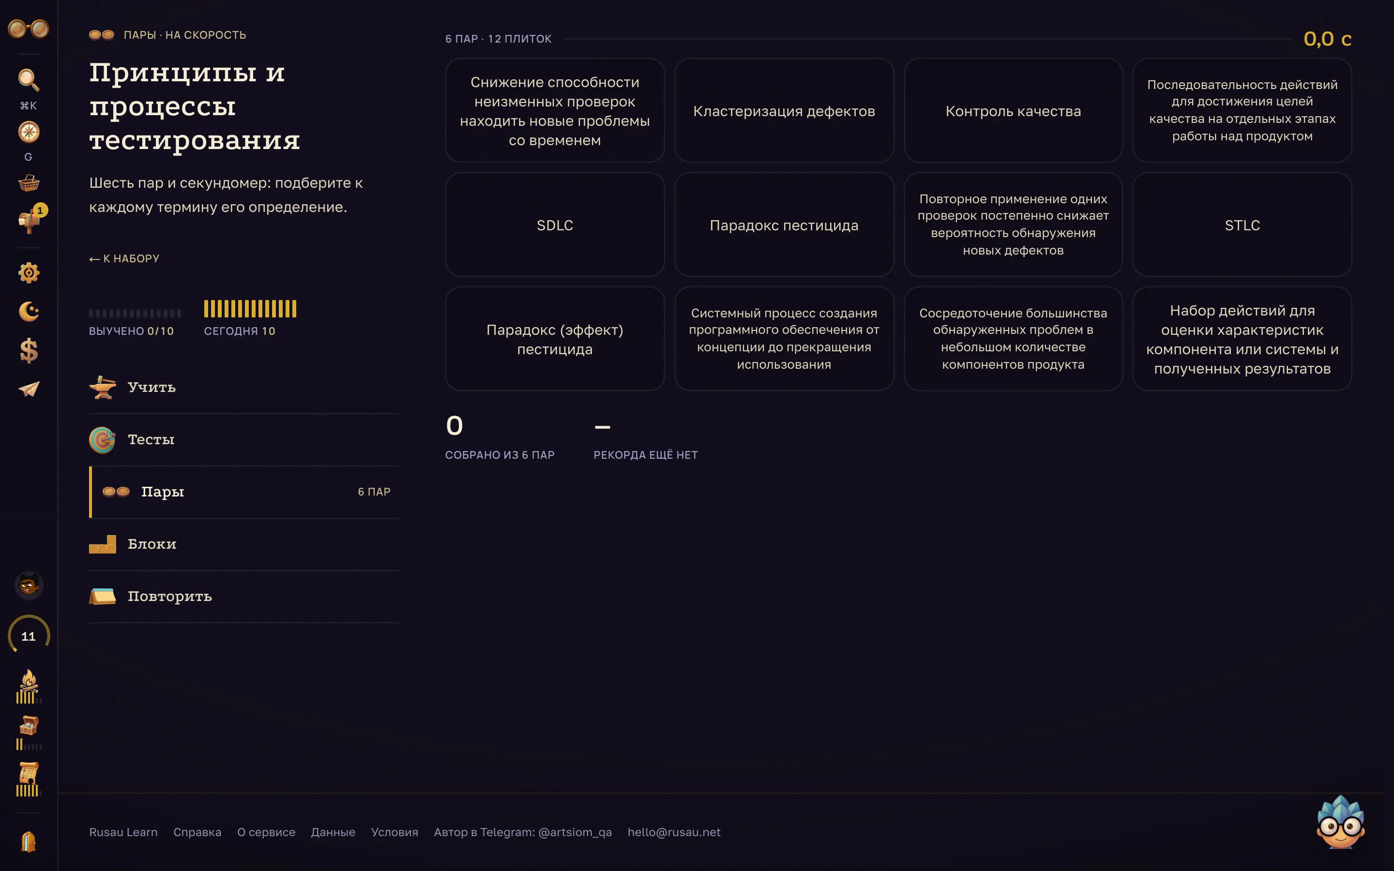The image size is (1394, 871).
Task: Go back via К НАБОРУ link
Action: 124,259
